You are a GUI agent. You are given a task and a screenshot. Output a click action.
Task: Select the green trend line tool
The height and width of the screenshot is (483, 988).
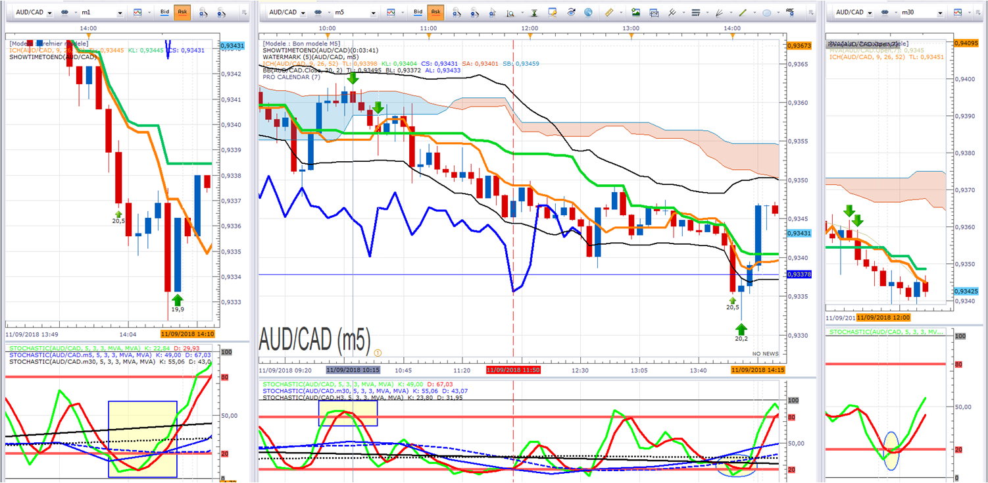pyautogui.click(x=743, y=13)
